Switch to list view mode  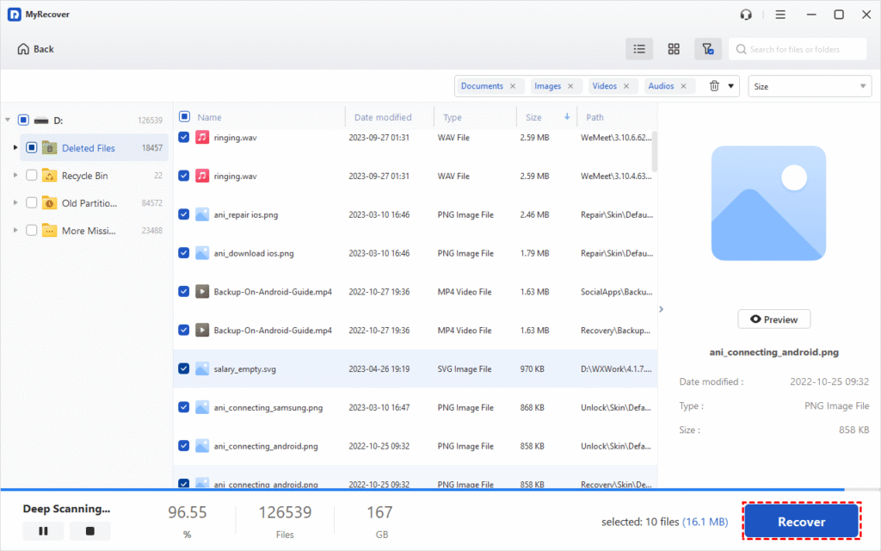click(639, 48)
